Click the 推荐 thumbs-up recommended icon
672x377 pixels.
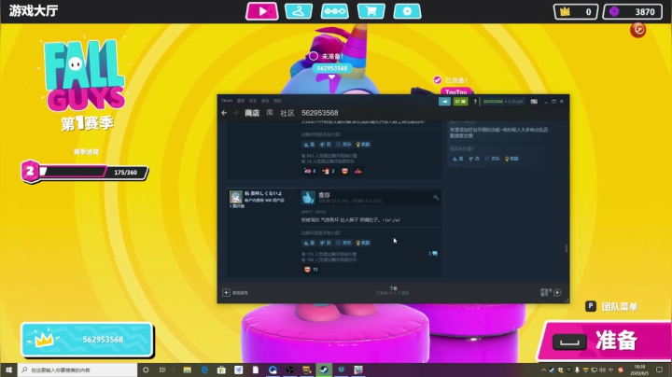point(308,198)
